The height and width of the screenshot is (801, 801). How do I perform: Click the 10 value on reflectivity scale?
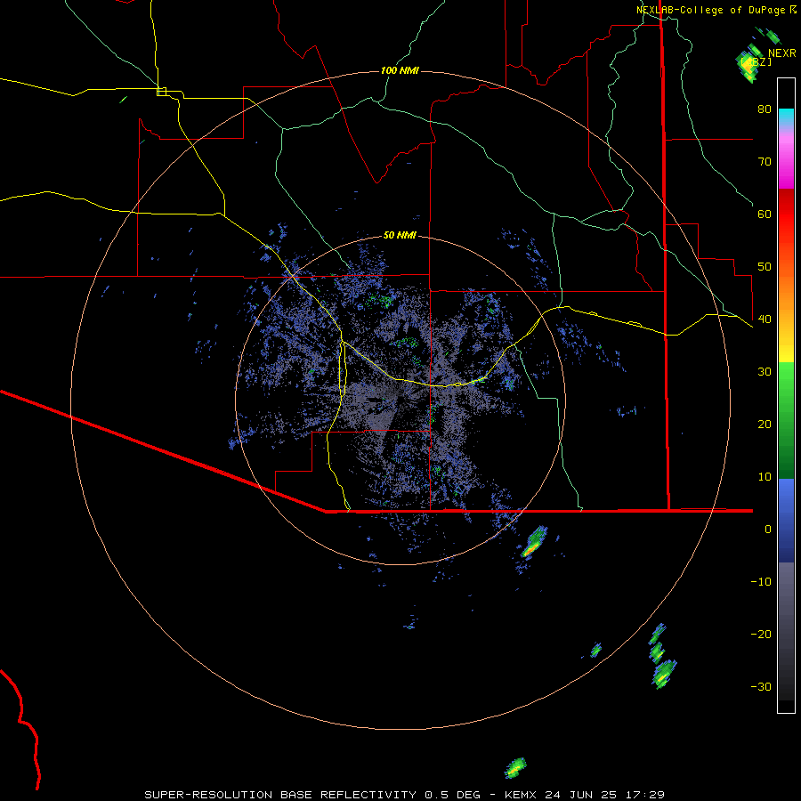coord(765,477)
